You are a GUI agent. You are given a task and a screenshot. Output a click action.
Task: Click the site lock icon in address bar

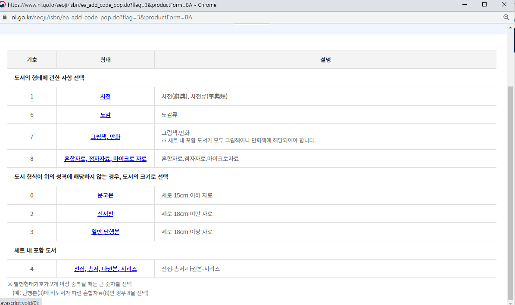5,17
